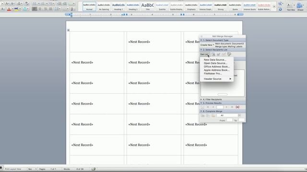Image resolution: width=307 pixels, height=172 pixels.
Task: Collapse section 5 Preview Results
Action: click(201, 103)
